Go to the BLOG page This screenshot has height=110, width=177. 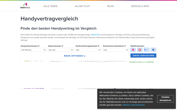tap(110, 6)
